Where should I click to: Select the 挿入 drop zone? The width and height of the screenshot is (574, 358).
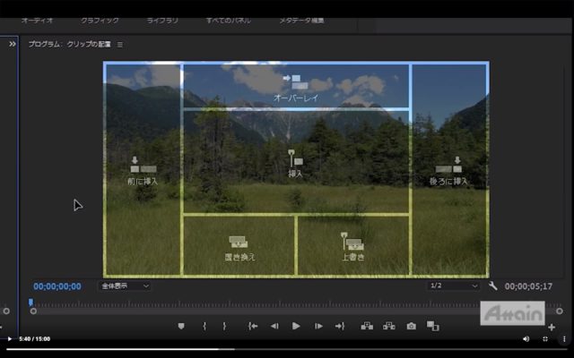click(x=296, y=161)
